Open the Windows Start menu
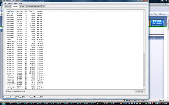169x105 pixels. point(3,103)
